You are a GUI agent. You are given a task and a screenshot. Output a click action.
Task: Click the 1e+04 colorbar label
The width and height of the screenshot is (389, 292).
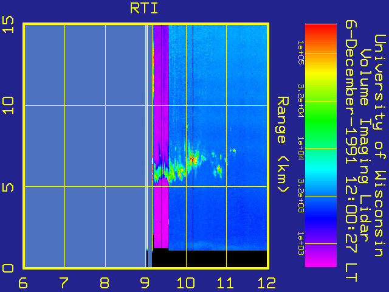point(301,148)
